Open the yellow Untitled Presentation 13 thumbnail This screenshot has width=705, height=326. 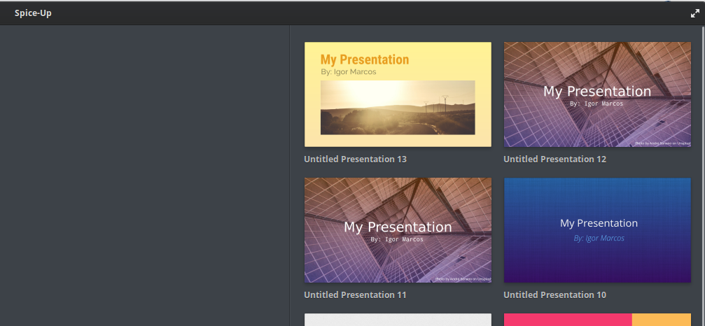(x=398, y=94)
